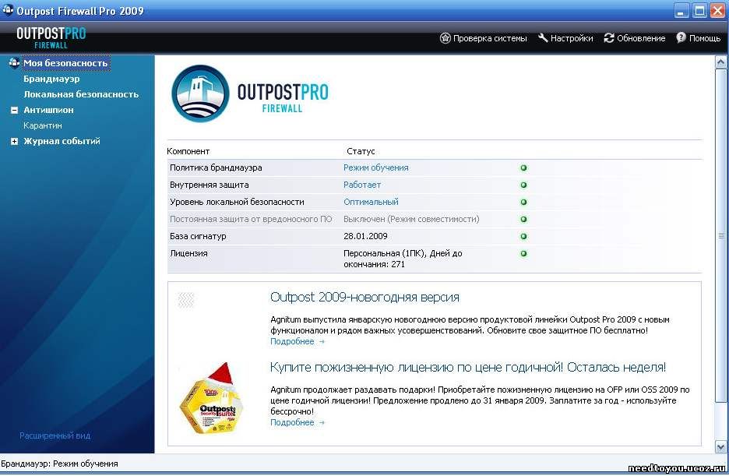
Task: Click the Режим обучения status link
Action: 376,167
